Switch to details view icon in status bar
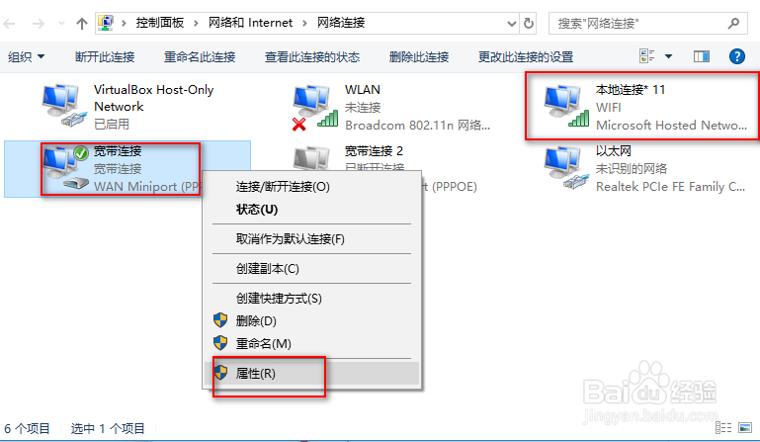The width and height of the screenshot is (760, 442). [x=723, y=427]
